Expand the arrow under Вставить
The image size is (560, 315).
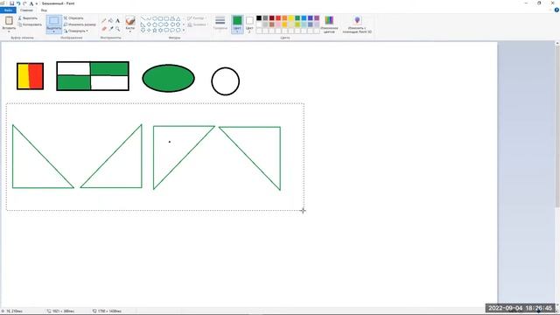[x=9, y=31]
